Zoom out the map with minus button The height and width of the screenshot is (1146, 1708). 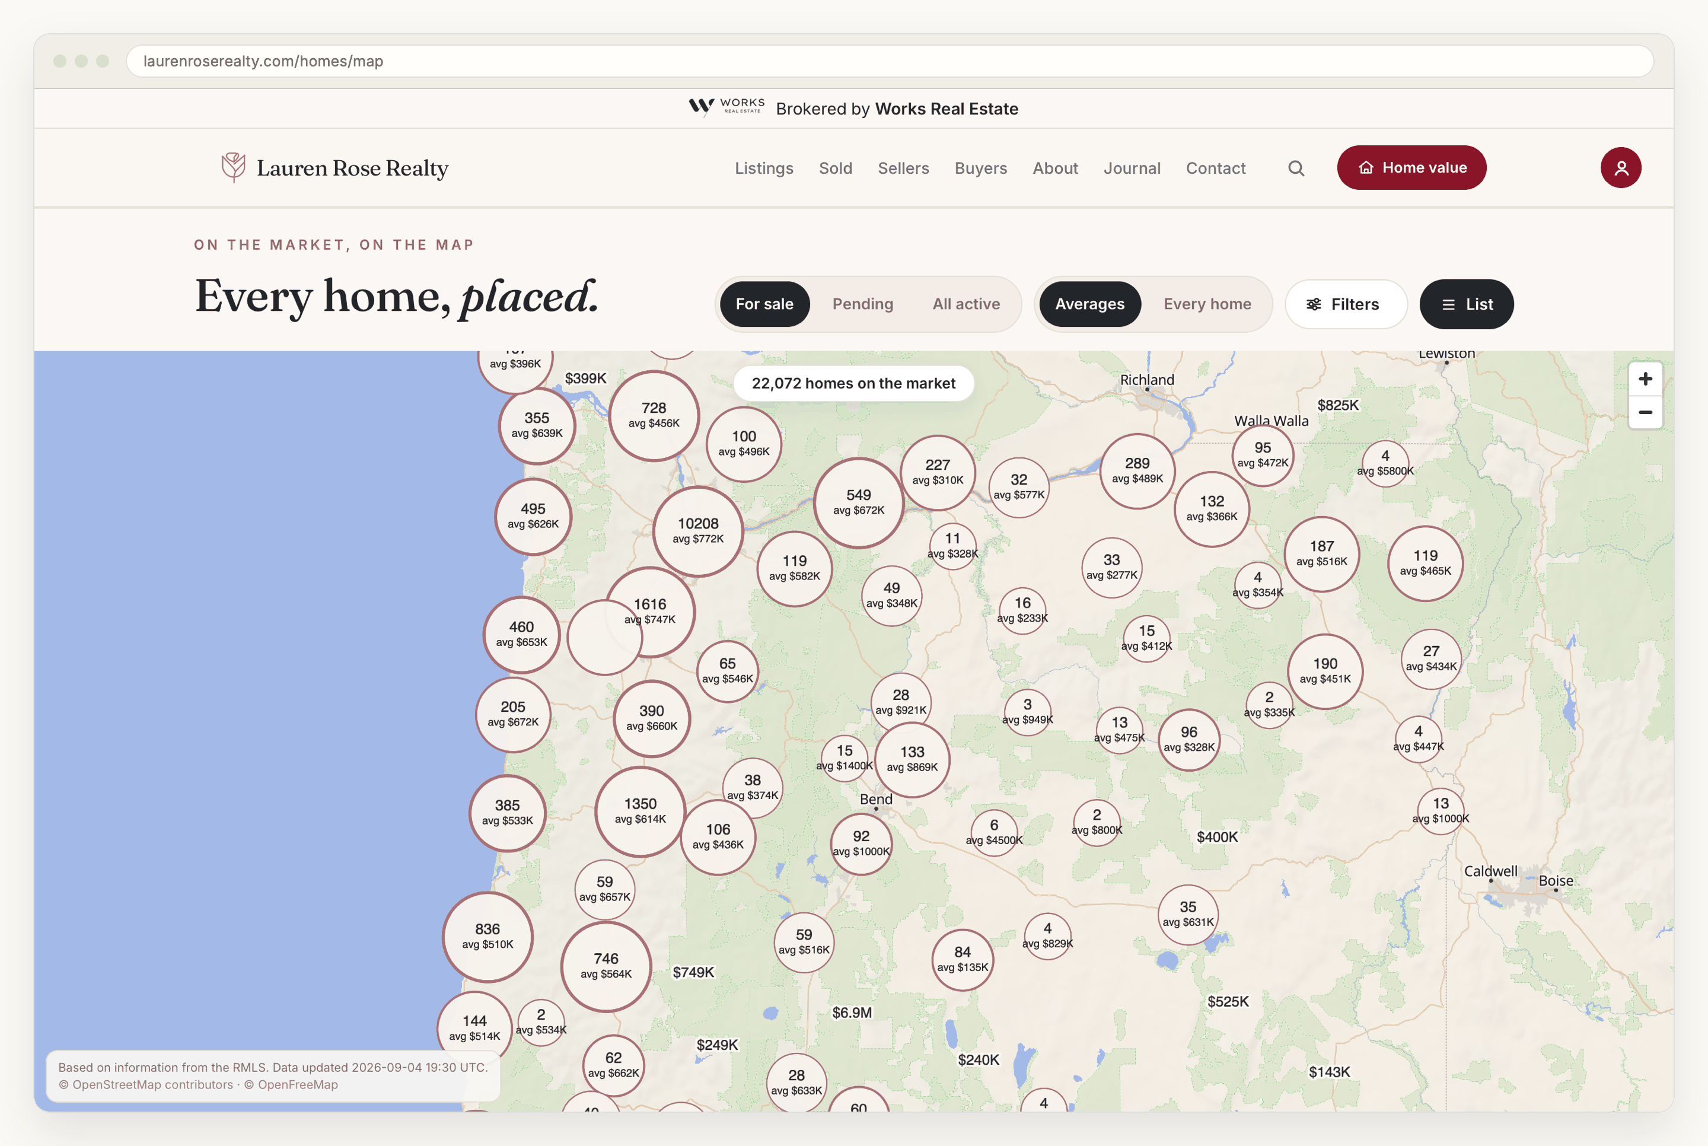click(1645, 412)
